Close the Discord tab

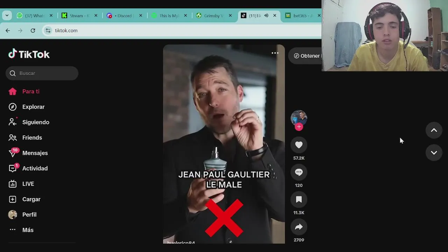(141, 15)
